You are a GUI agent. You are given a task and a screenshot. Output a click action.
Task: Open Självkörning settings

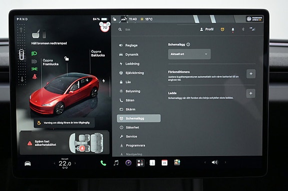click(132, 73)
